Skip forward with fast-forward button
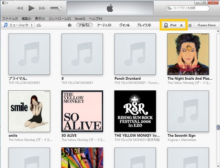Screen dimensions: 220x168 pyautogui.click(x=42, y=8)
